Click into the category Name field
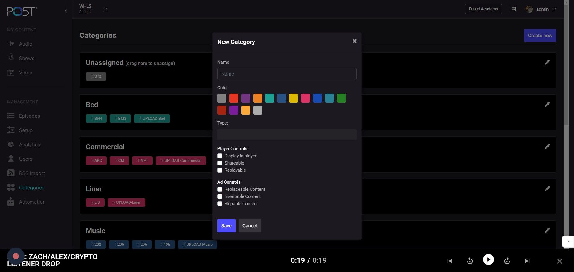The width and height of the screenshot is (574, 272). [x=287, y=74]
